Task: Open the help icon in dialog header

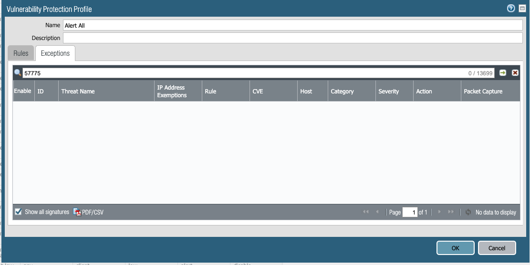Action: (x=511, y=9)
